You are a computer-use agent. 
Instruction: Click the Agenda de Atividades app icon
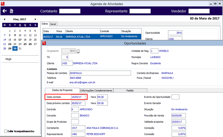point(3,4)
